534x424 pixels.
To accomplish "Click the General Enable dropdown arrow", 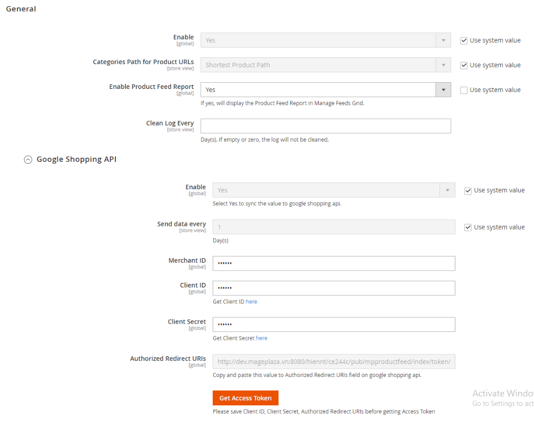I will [443, 40].
